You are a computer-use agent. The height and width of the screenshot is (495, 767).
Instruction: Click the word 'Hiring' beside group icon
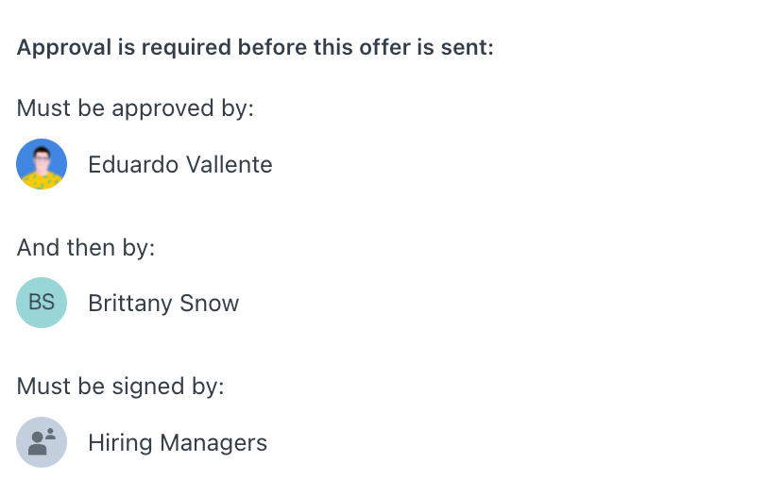pos(120,443)
